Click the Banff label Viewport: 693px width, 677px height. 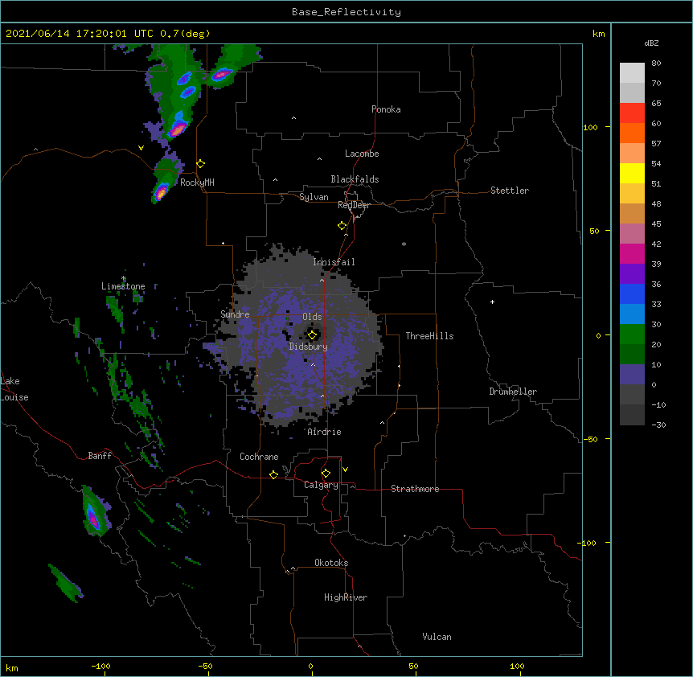100,456
